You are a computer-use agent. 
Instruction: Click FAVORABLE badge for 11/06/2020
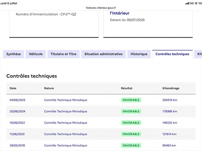[x=131, y=134]
